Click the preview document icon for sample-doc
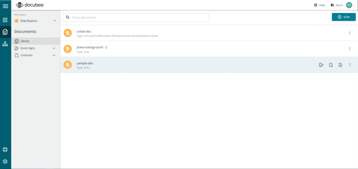Viewport: 358px width, 169px height. click(x=331, y=65)
